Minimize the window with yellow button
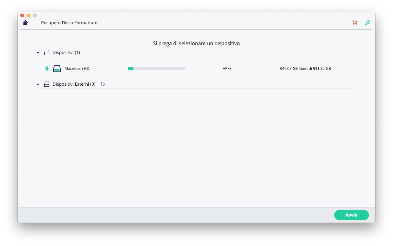393x246 pixels. (x=28, y=15)
